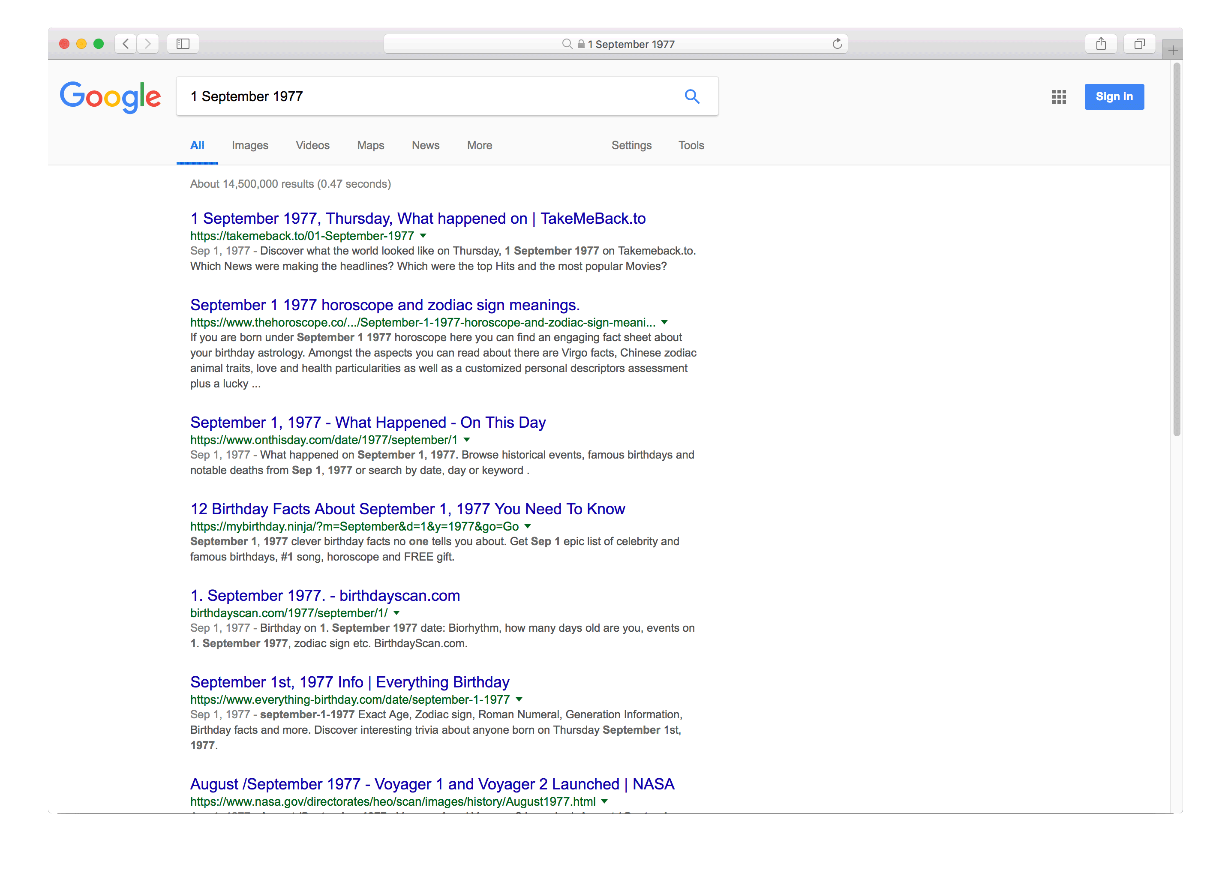Click the birthdayscan.com green URL
Image resolution: width=1231 pixels, height=882 pixels.
coord(289,613)
